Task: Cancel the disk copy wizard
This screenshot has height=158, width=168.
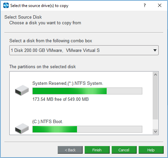Action: point(124,150)
